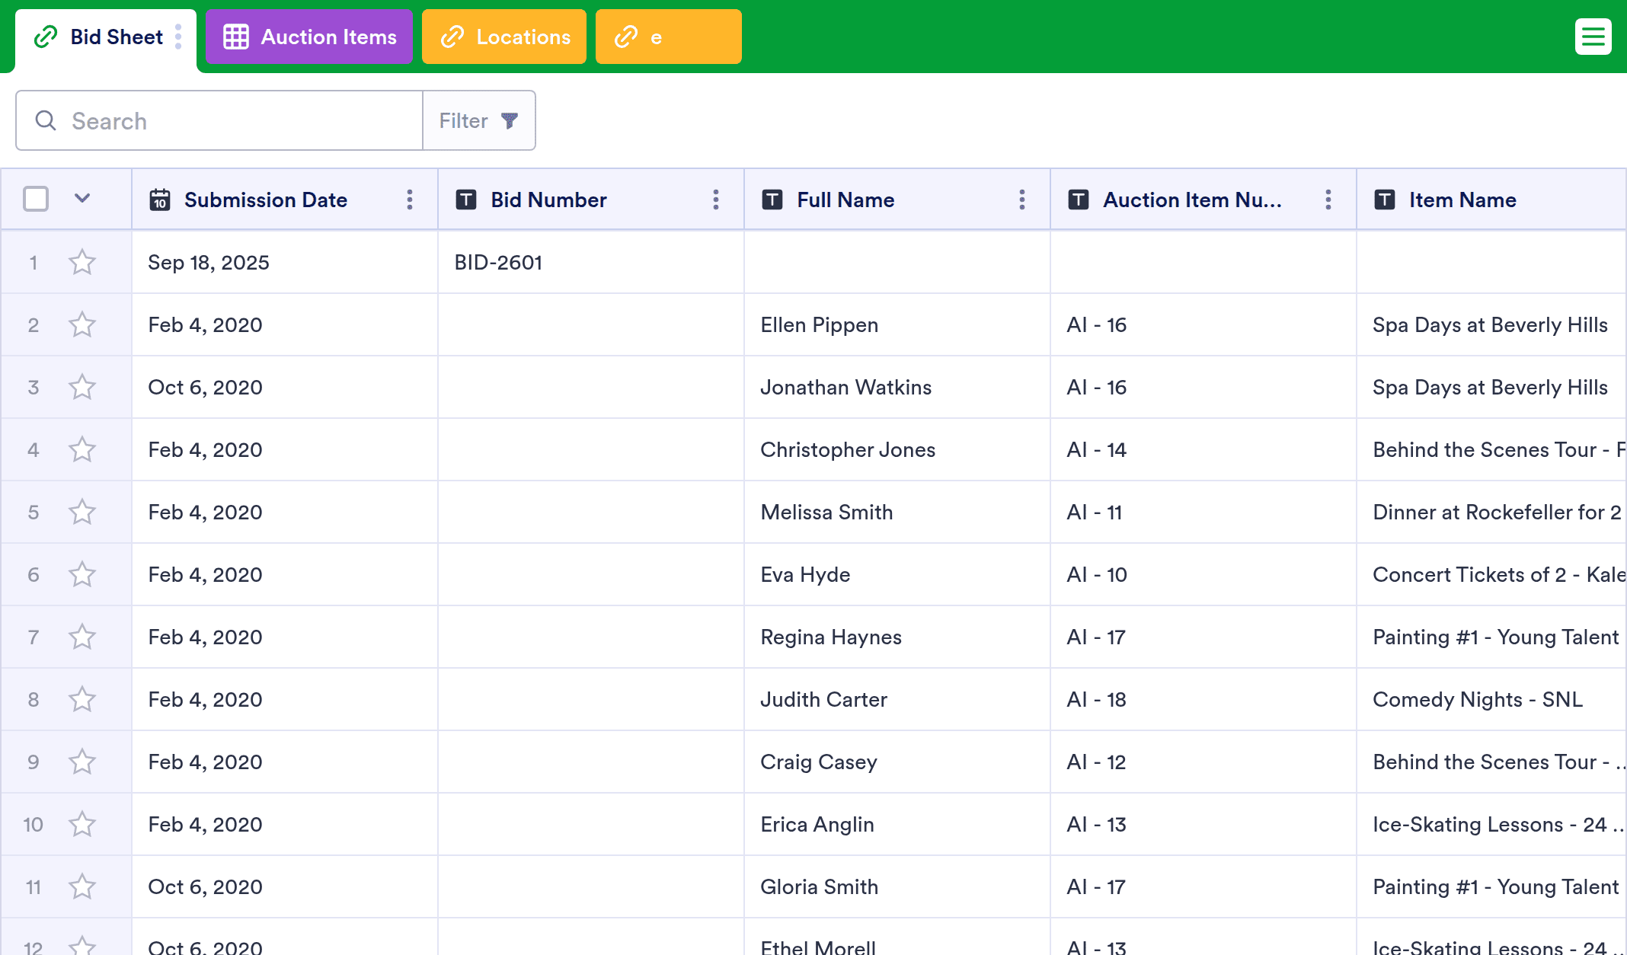Viewport: 1627px width, 955px height.
Task: Open Bid Number column options menu
Action: coord(716,200)
